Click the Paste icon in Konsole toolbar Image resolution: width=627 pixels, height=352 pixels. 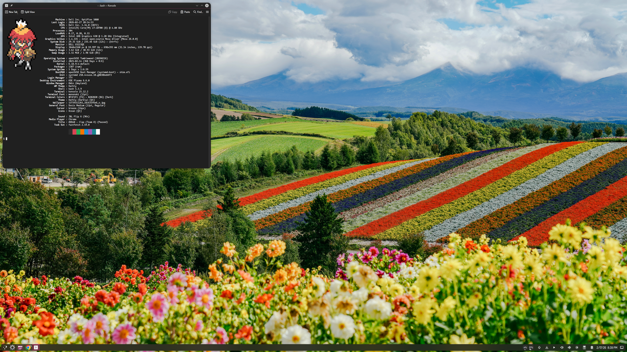coord(185,12)
